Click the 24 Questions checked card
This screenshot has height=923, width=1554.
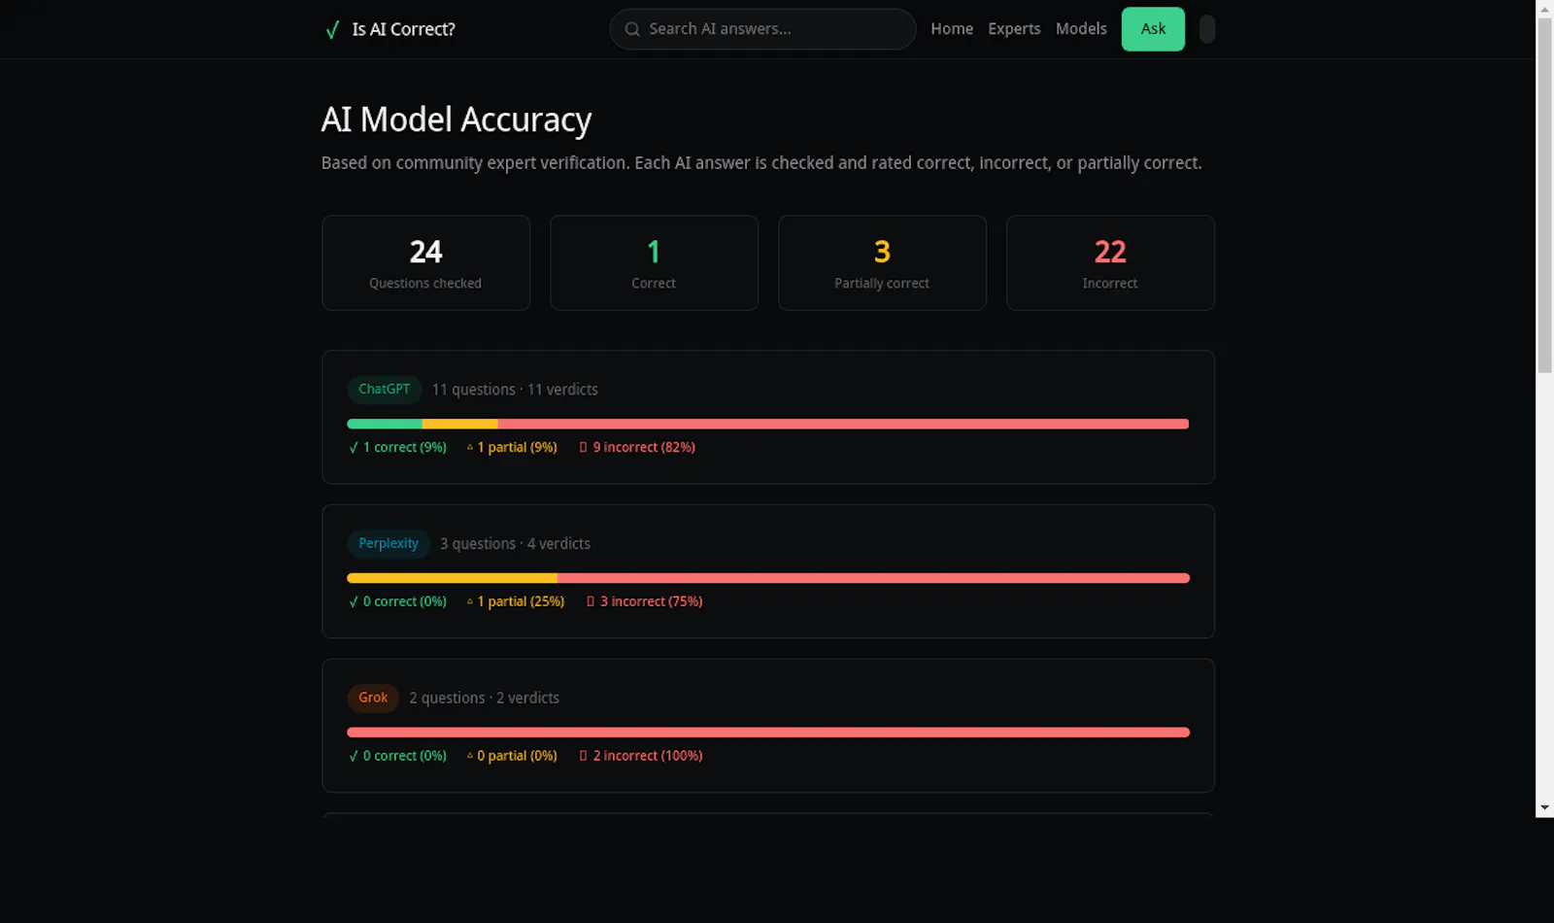(425, 263)
